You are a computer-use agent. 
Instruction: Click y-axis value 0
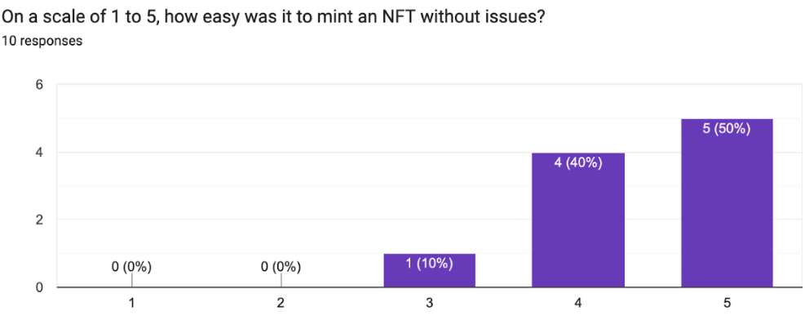click(38, 287)
